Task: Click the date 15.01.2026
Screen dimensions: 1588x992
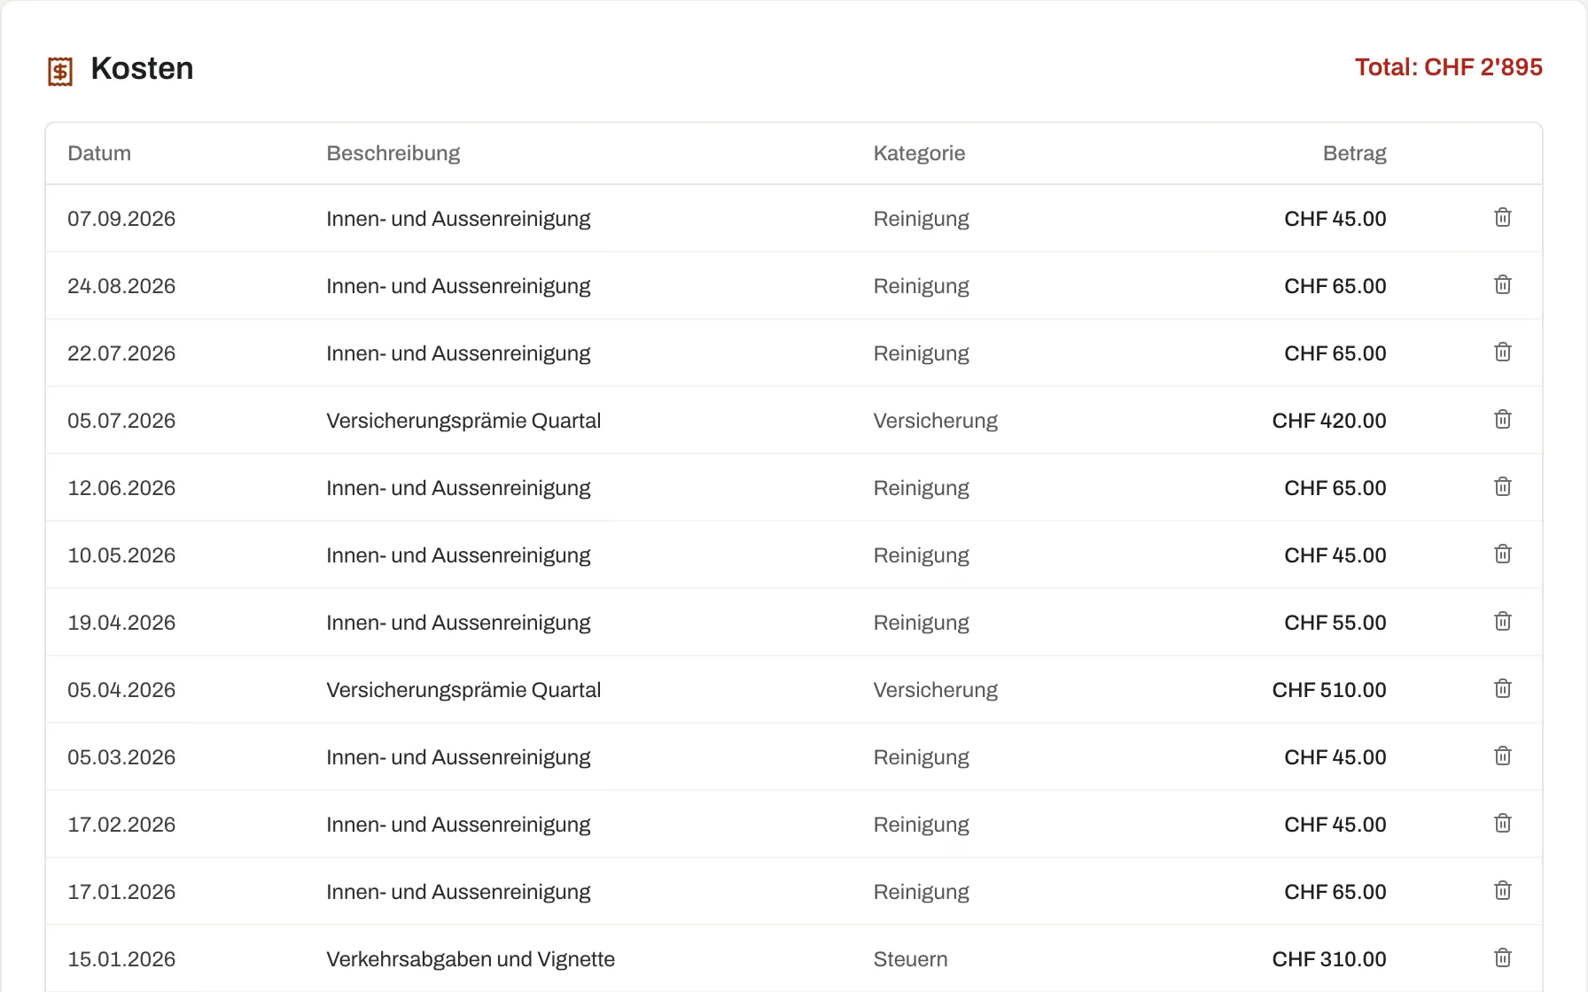Action: (x=121, y=959)
